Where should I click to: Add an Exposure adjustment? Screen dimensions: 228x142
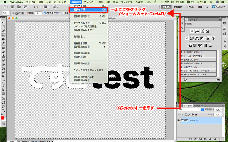[208, 31]
